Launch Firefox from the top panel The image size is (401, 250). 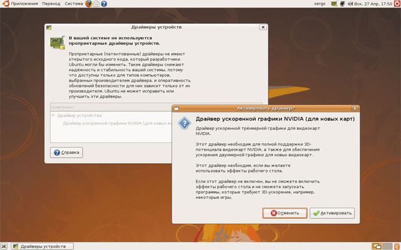89,4
